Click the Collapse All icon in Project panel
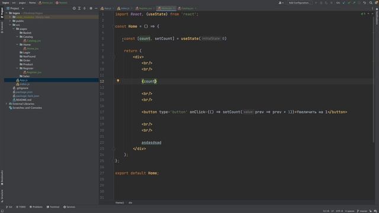This screenshot has width=379, height=213. (x=84, y=8)
